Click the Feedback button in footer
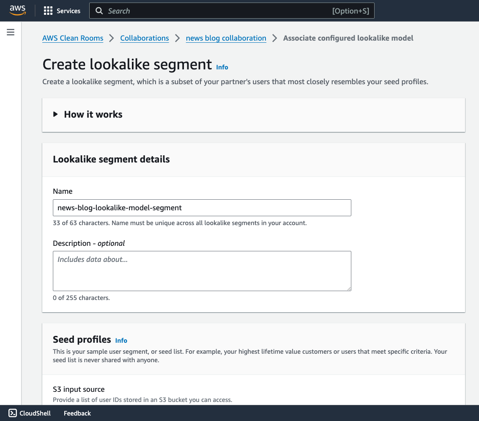The image size is (479, 421). coord(77,413)
